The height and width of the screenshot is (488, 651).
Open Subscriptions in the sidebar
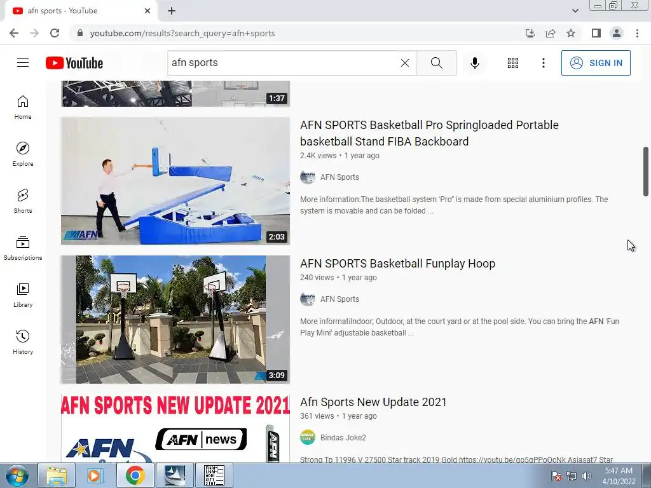pyautogui.click(x=23, y=248)
